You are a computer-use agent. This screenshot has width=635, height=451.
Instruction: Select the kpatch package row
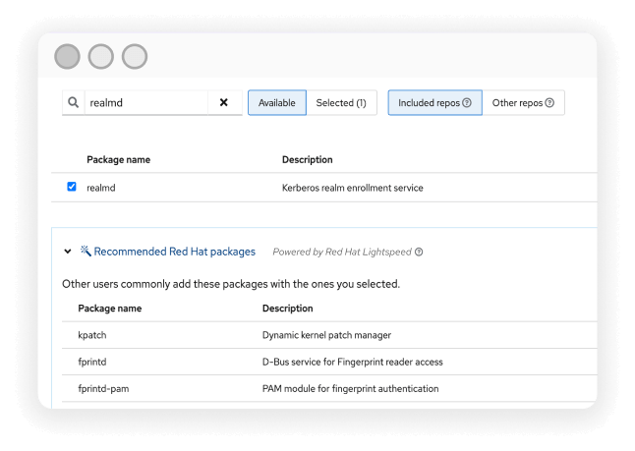93,335
